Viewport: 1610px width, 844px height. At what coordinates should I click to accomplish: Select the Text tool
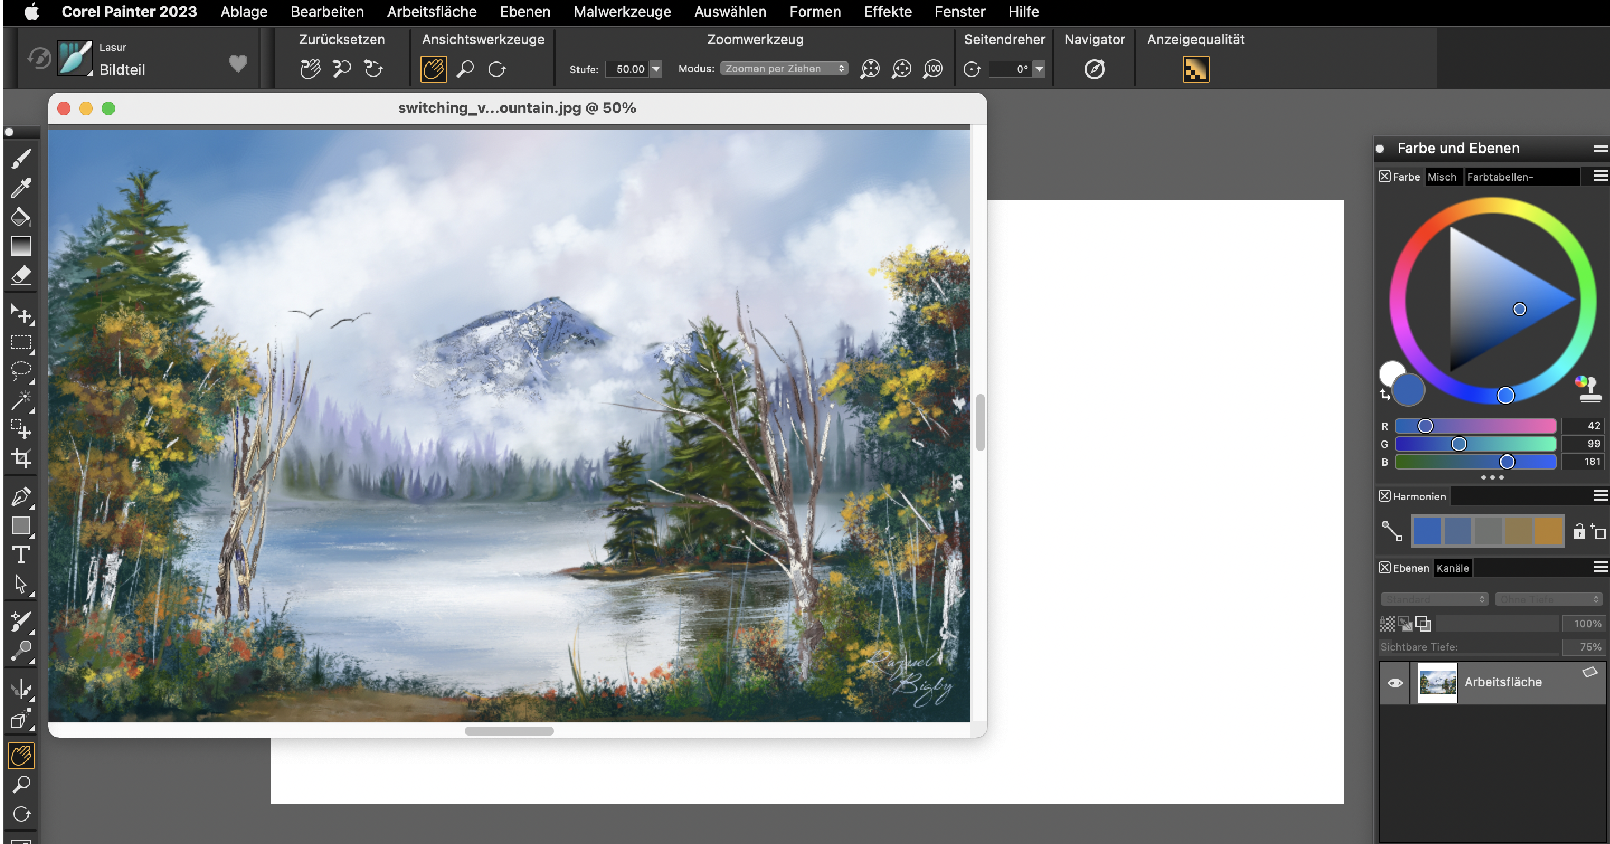pyautogui.click(x=21, y=555)
